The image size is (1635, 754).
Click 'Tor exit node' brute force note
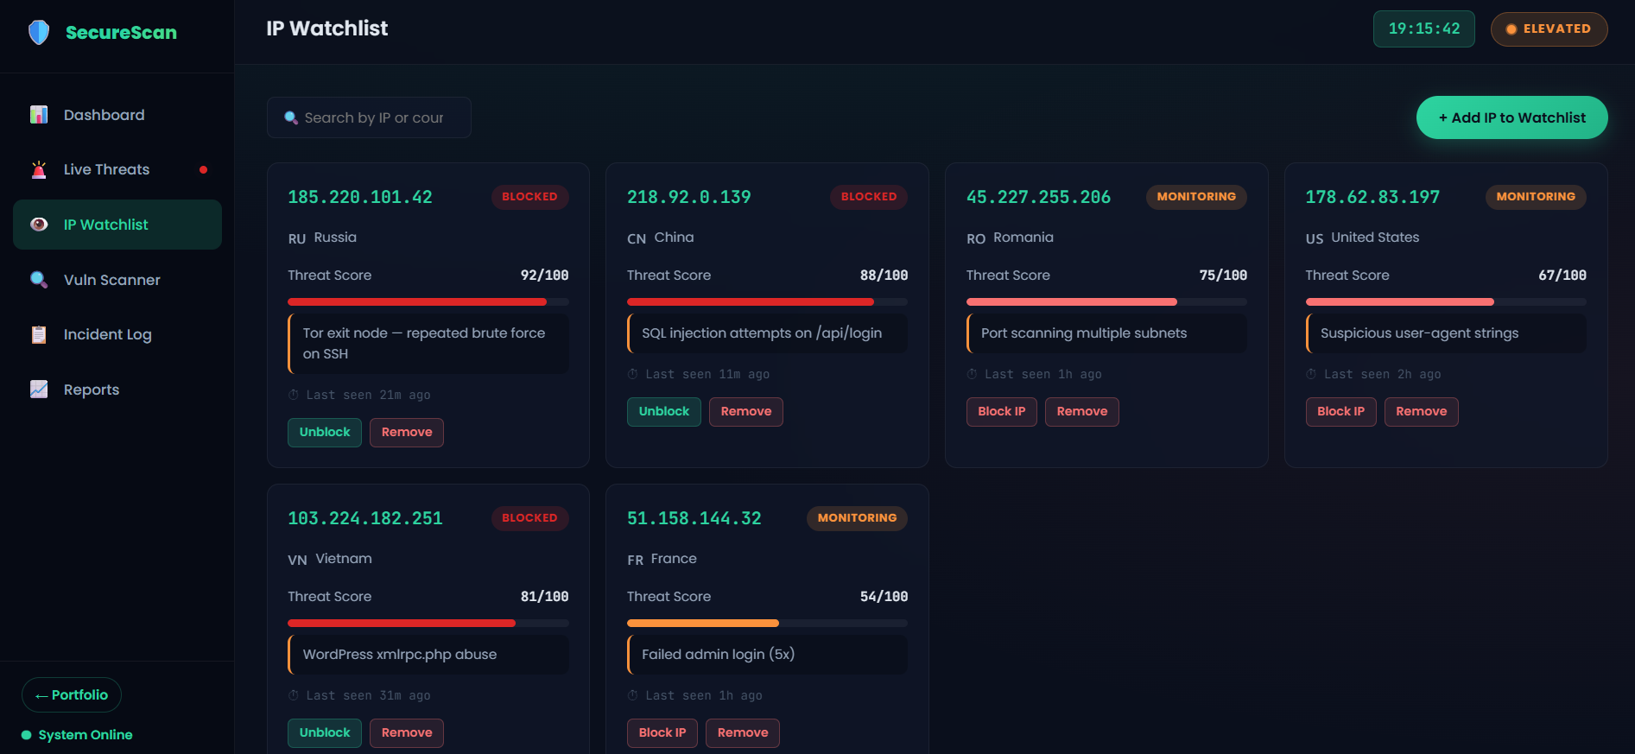tap(428, 344)
